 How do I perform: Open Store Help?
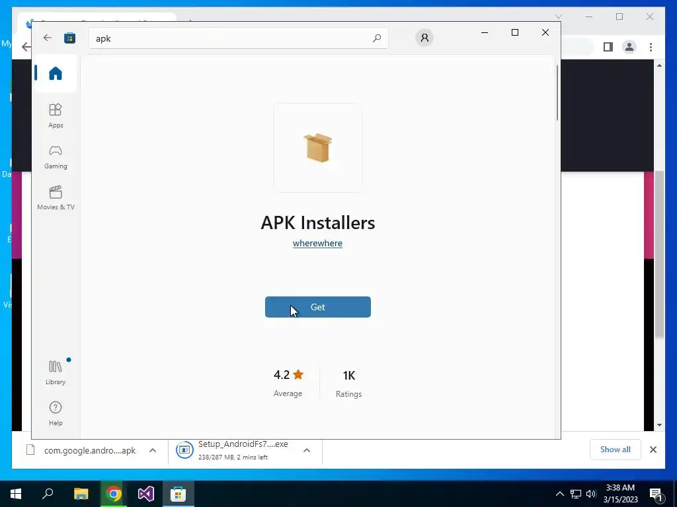pyautogui.click(x=56, y=413)
